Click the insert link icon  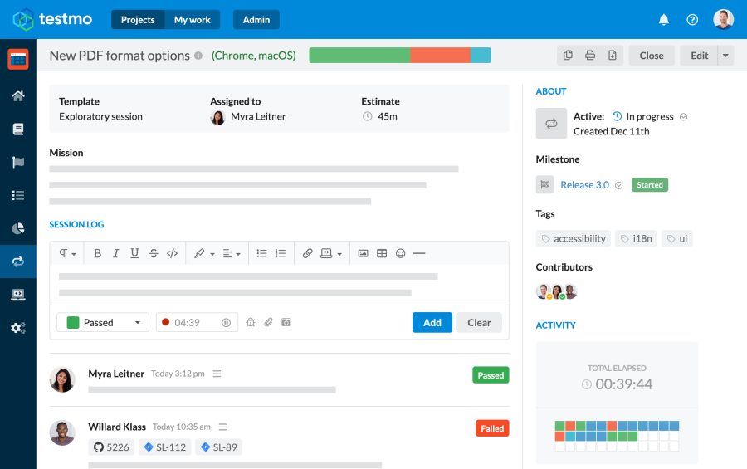click(x=307, y=253)
